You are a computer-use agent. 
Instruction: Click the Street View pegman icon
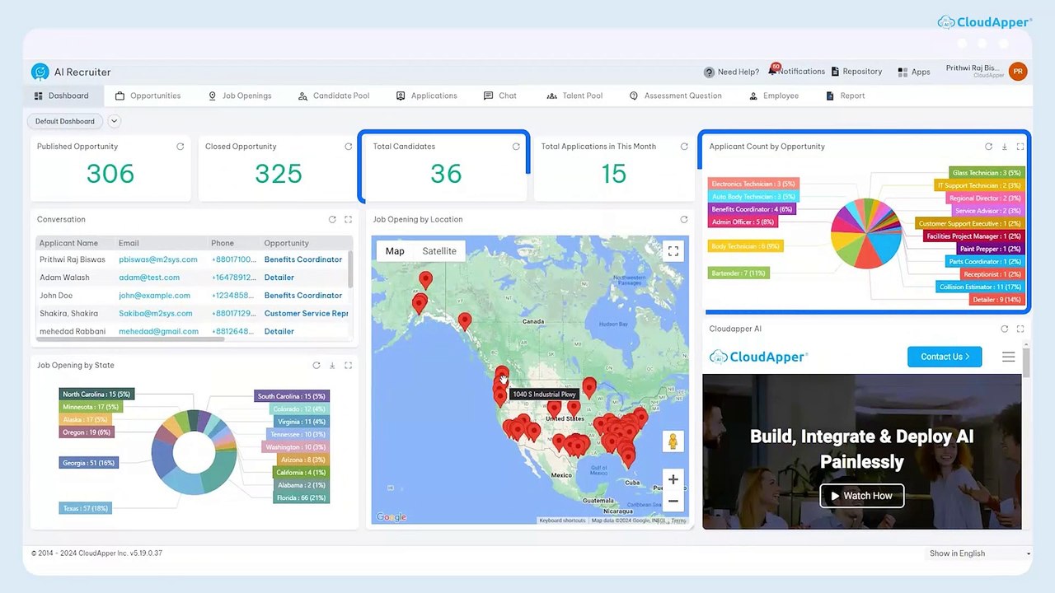(x=673, y=441)
